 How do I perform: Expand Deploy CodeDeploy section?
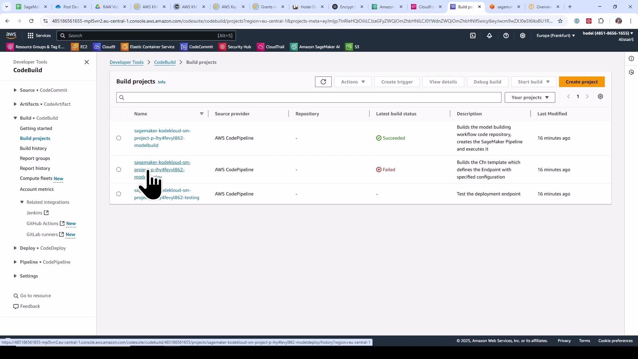tap(15, 248)
